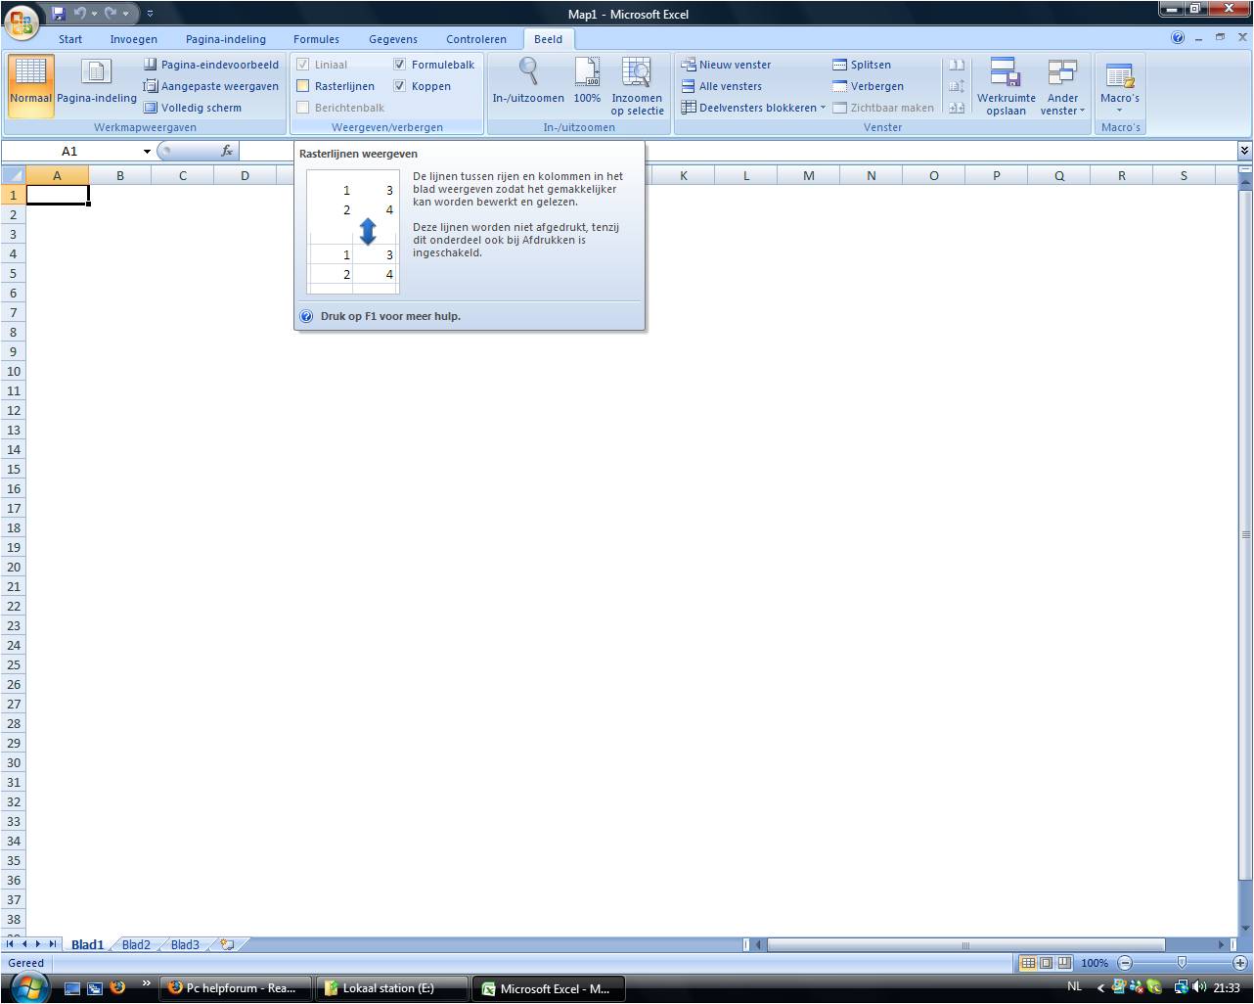This screenshot has width=1254, height=1004.
Task: Switch to Volledig scherm
Action: [193, 108]
